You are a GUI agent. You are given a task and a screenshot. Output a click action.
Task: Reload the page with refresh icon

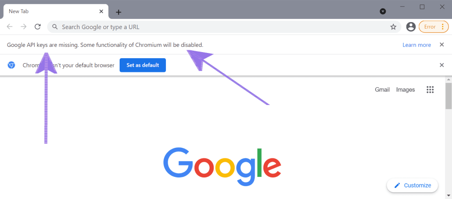(38, 27)
